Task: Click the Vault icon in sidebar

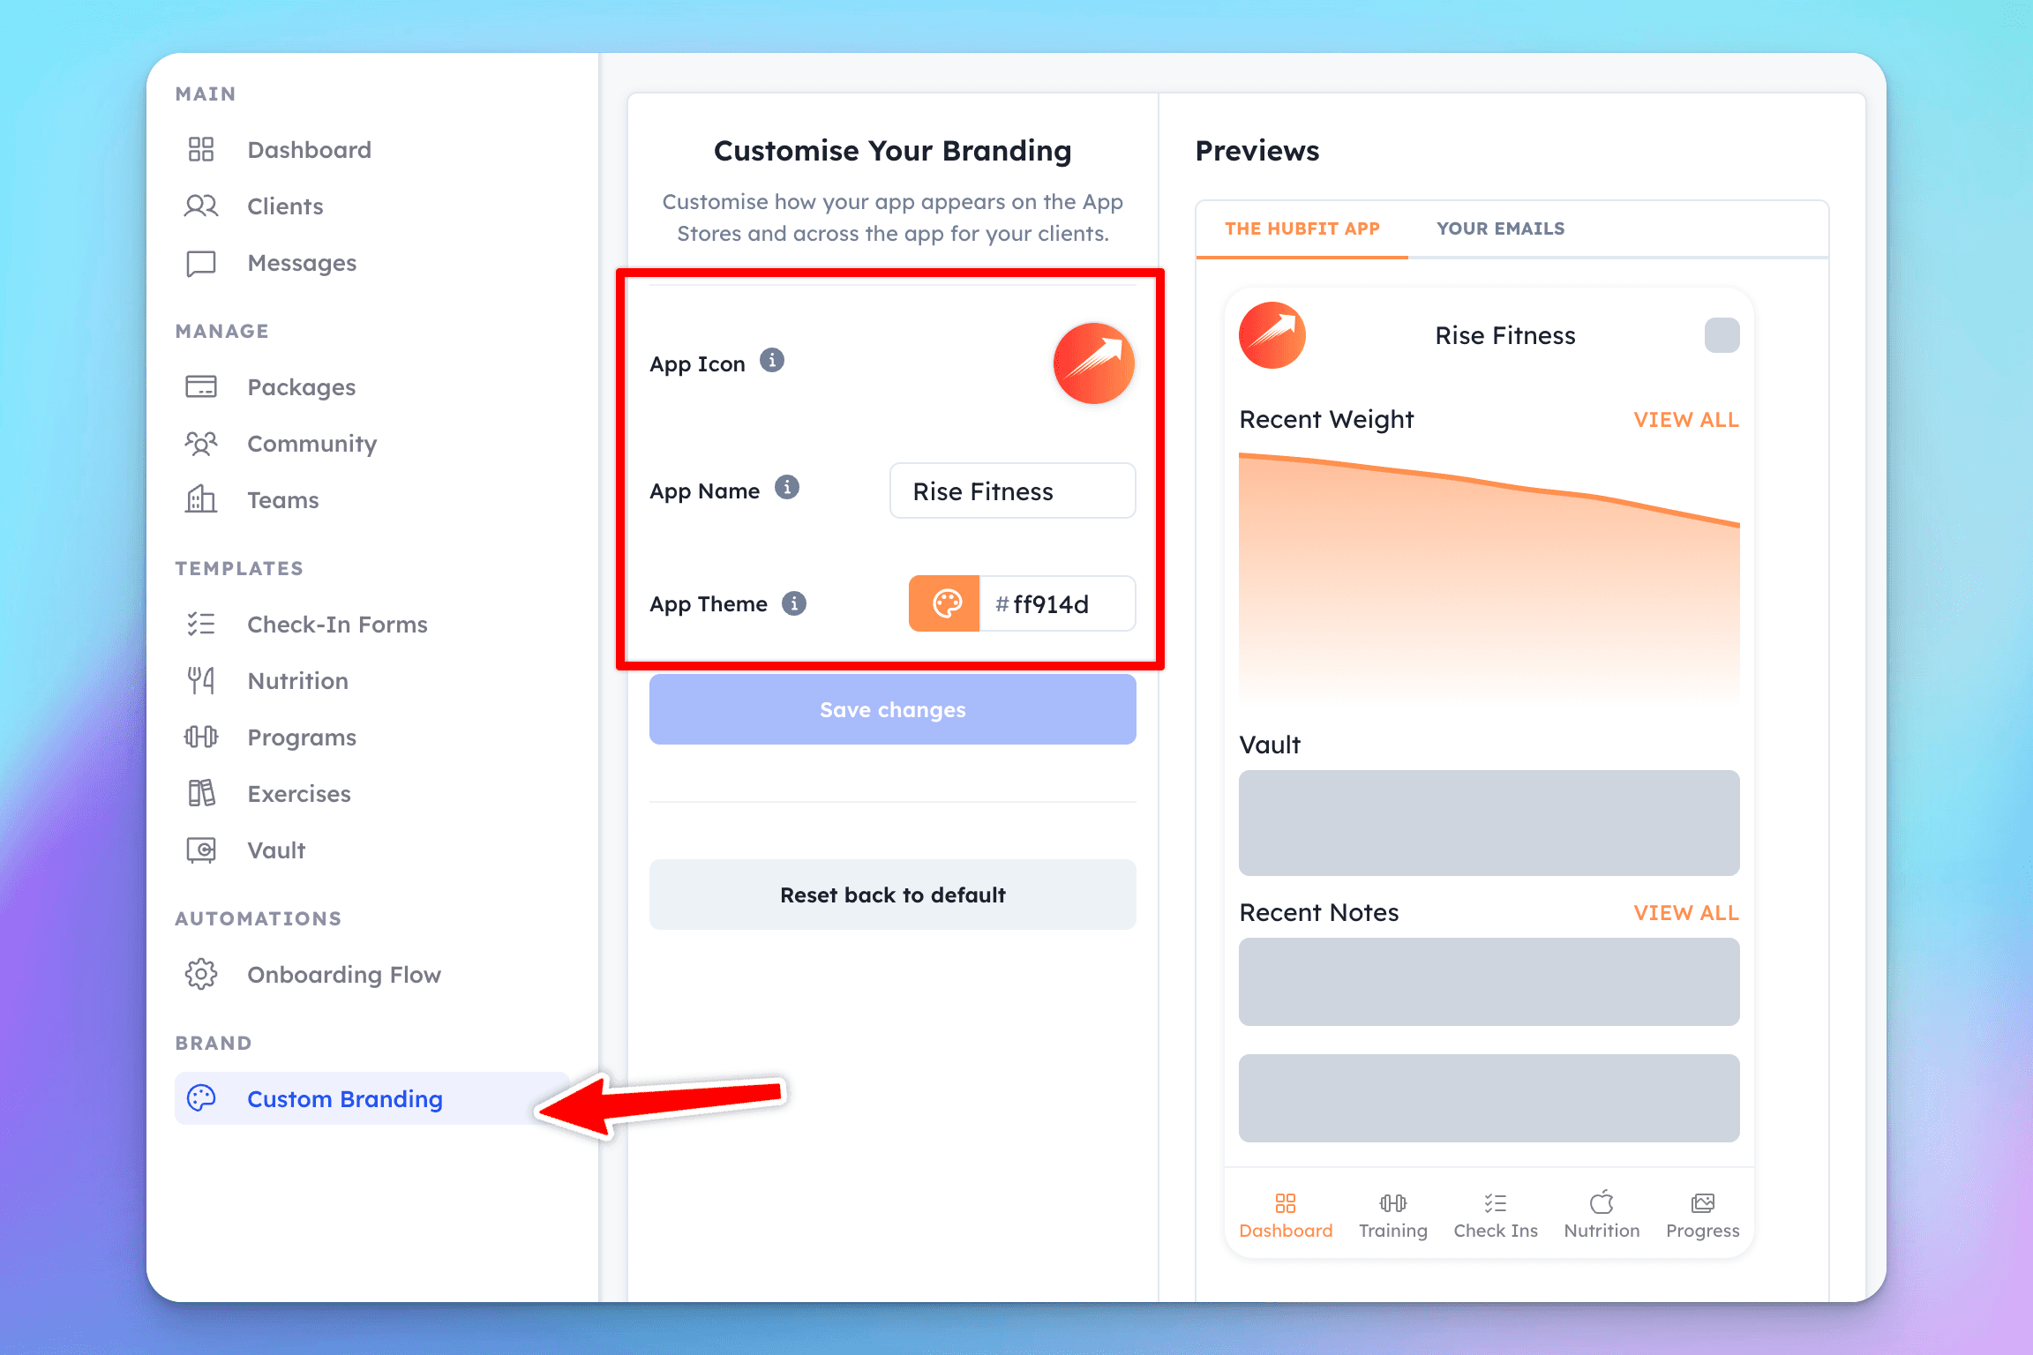Action: click(204, 849)
